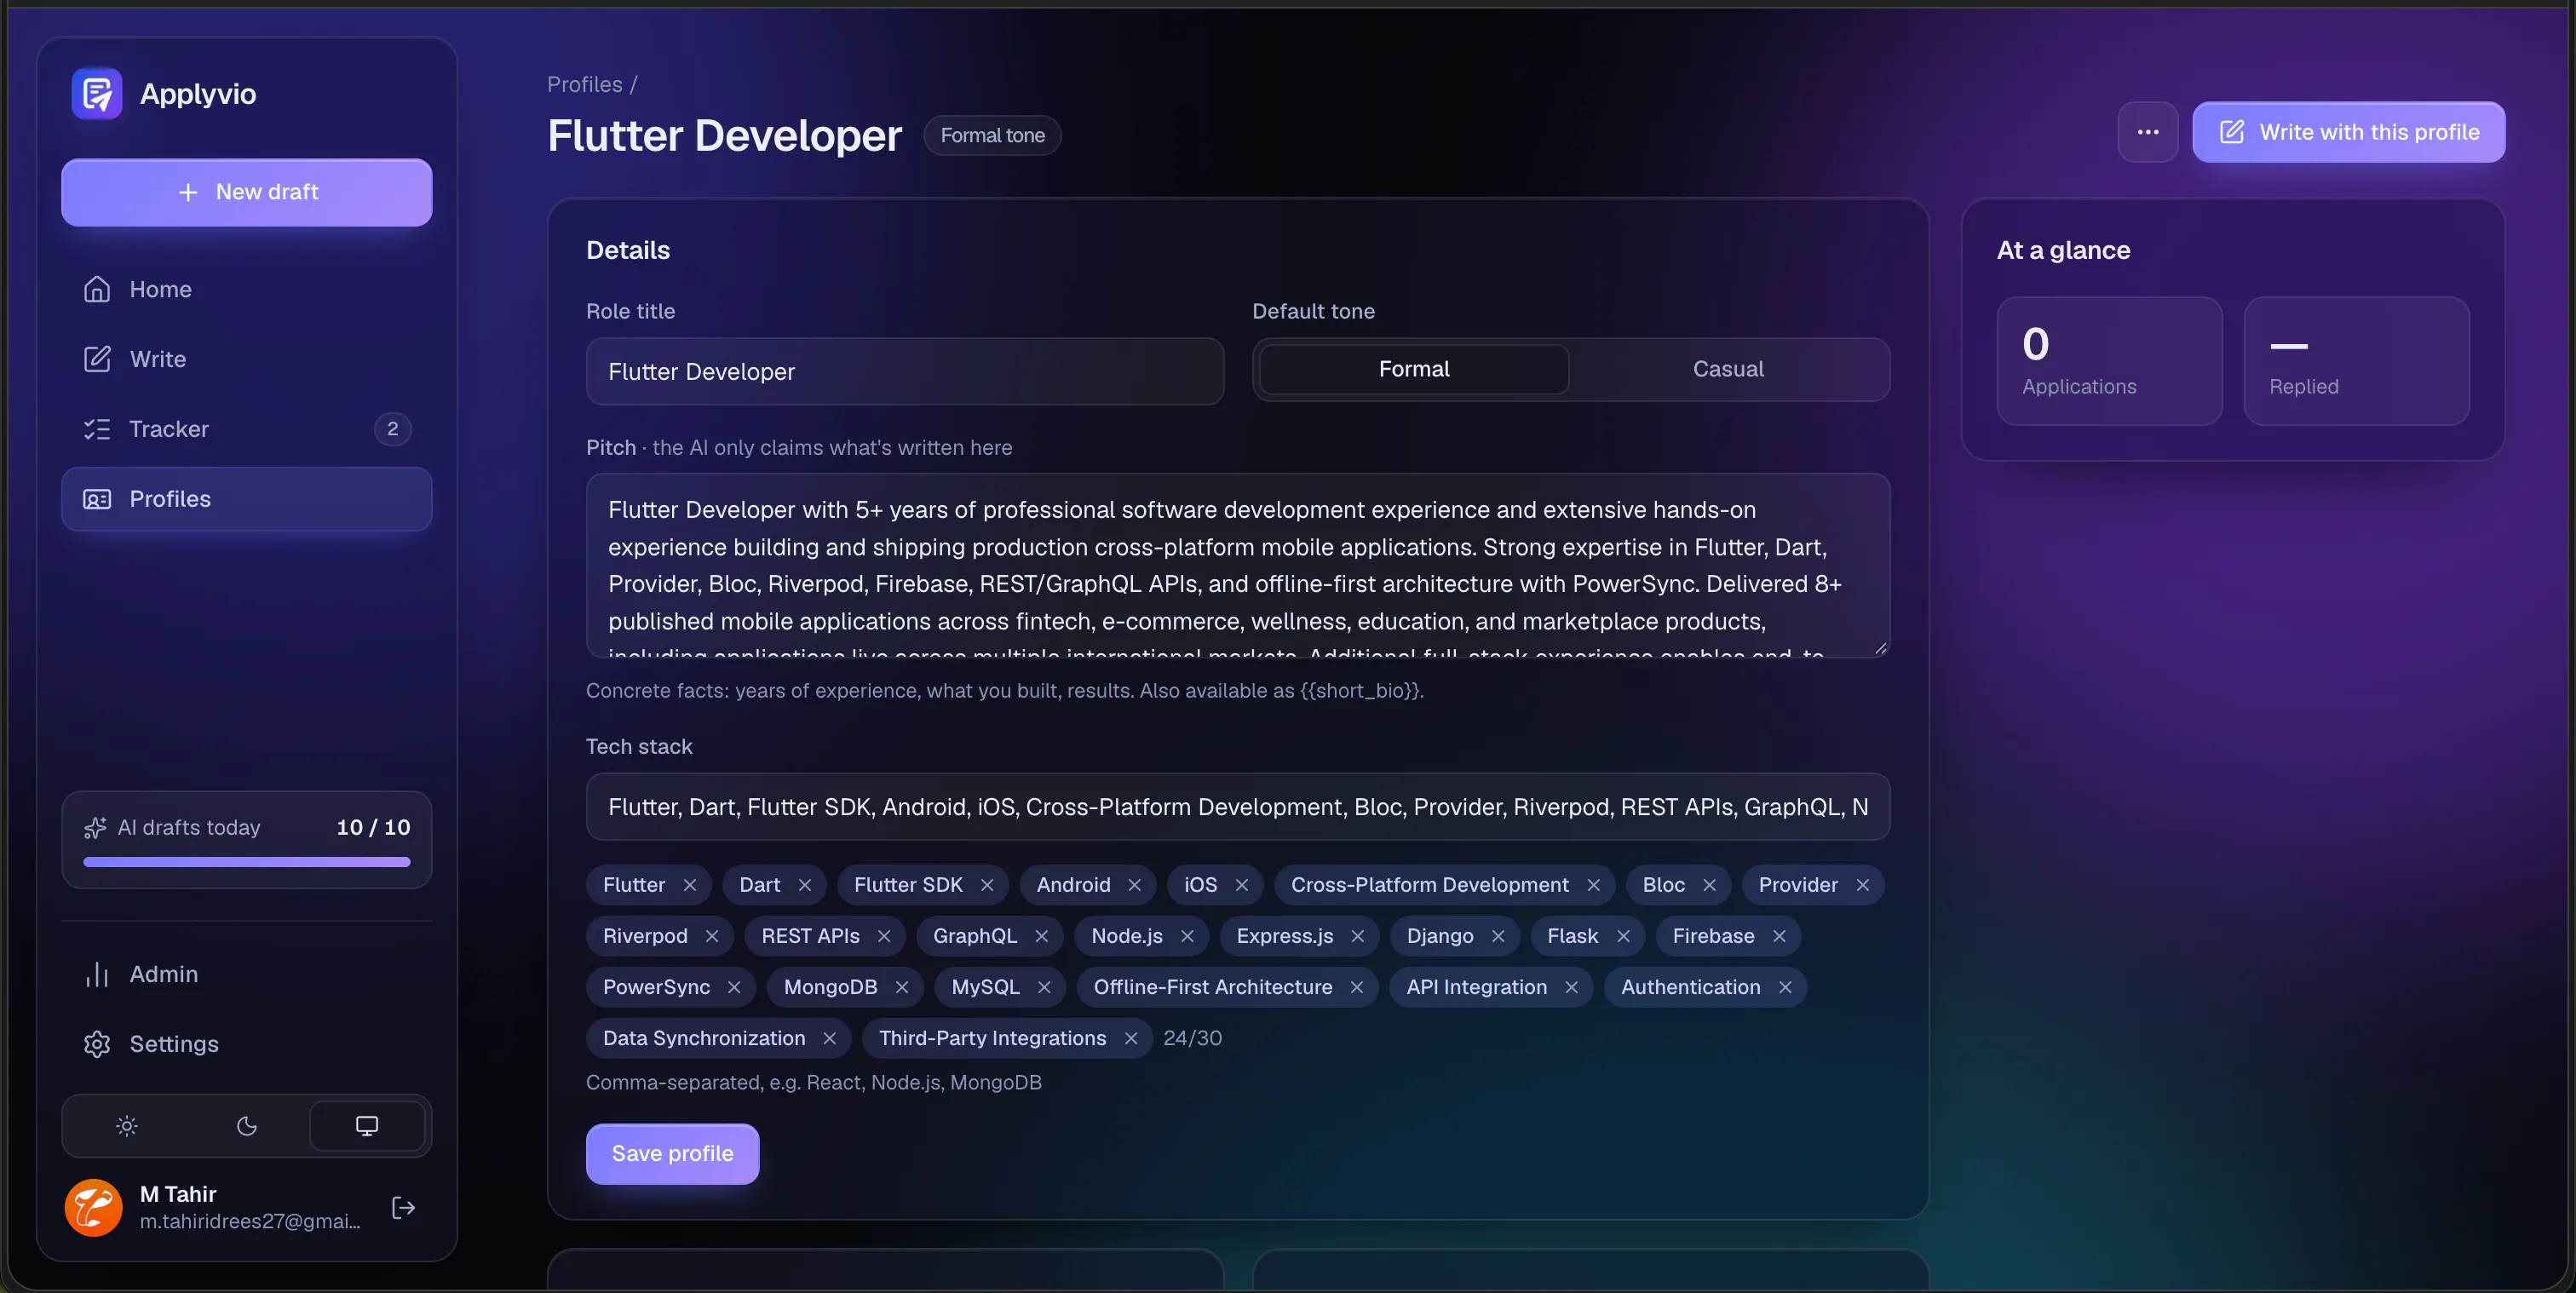Save the profile
The height and width of the screenshot is (1293, 2576).
(x=673, y=1154)
